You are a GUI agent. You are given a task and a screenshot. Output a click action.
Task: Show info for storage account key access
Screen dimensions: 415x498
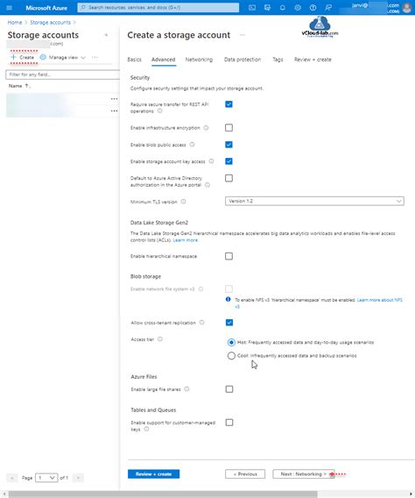(211, 161)
